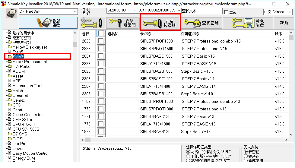The height and width of the screenshot is (168, 295).
Task: Click Energy Suite document icon
Action: coord(10,158)
